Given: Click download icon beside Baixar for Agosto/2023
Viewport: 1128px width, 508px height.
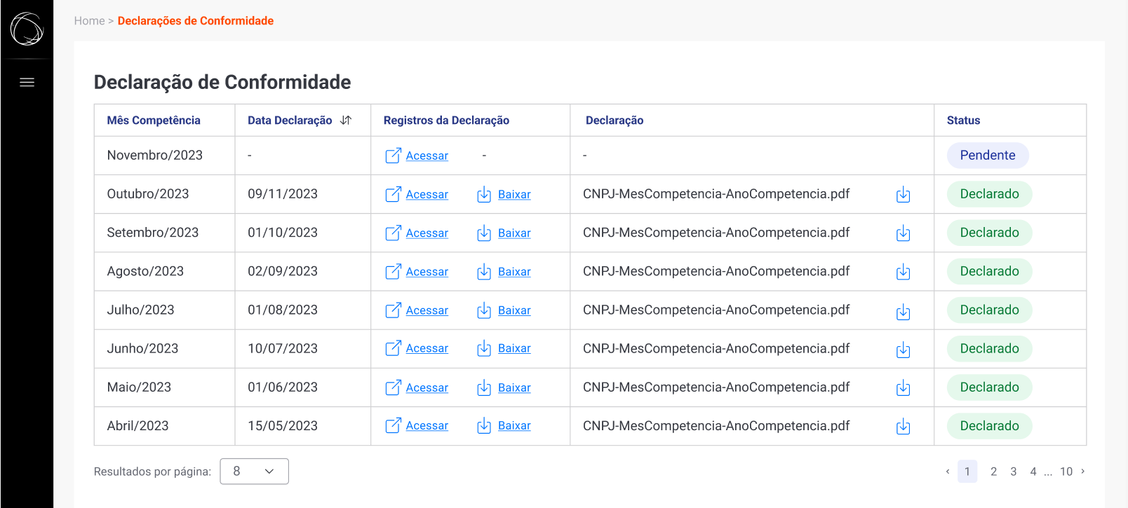Looking at the screenshot, I should click(x=484, y=271).
